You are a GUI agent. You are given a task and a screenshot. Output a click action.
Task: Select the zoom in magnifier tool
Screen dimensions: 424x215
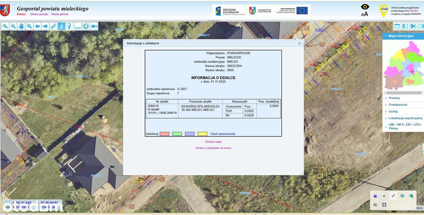[x=5, y=26]
